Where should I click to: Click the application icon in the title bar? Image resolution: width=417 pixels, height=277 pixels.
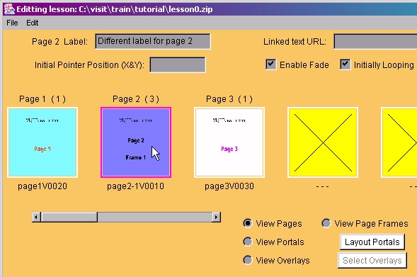(9, 9)
